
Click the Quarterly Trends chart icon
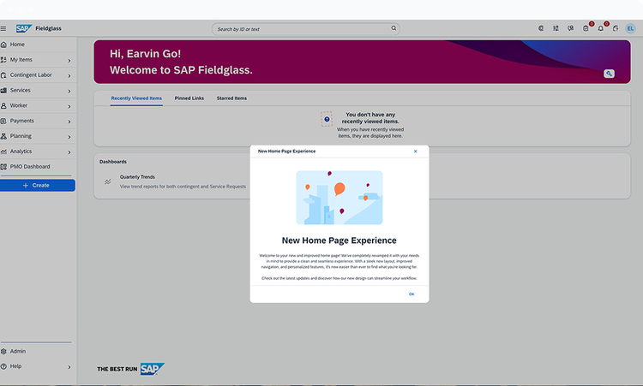(107, 181)
